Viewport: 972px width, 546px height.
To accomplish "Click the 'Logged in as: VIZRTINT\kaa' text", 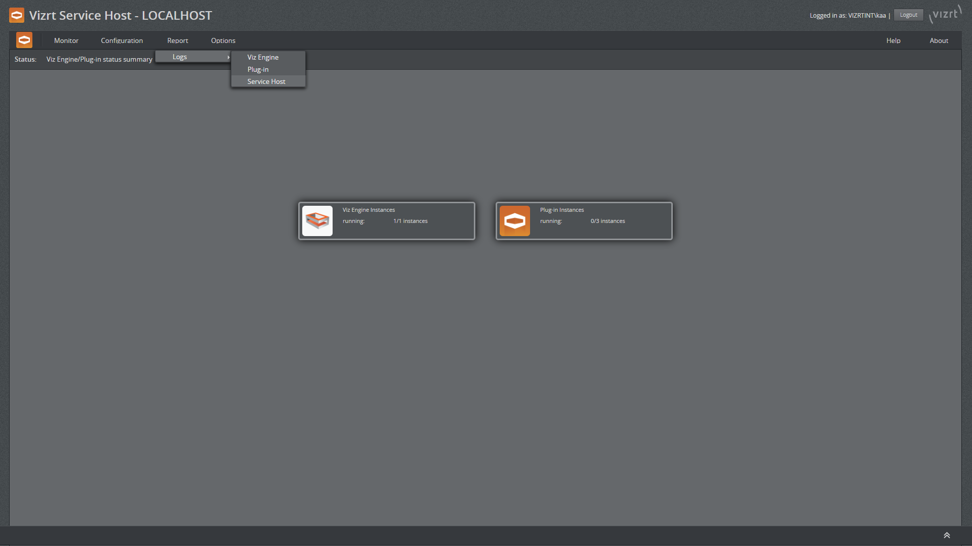I will coord(848,15).
